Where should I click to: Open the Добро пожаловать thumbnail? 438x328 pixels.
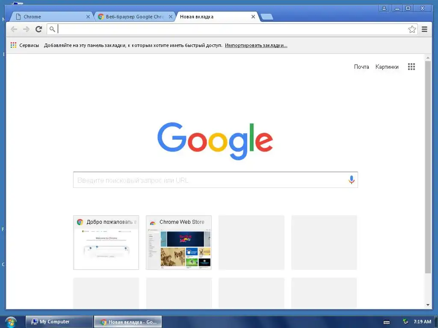tap(106, 243)
